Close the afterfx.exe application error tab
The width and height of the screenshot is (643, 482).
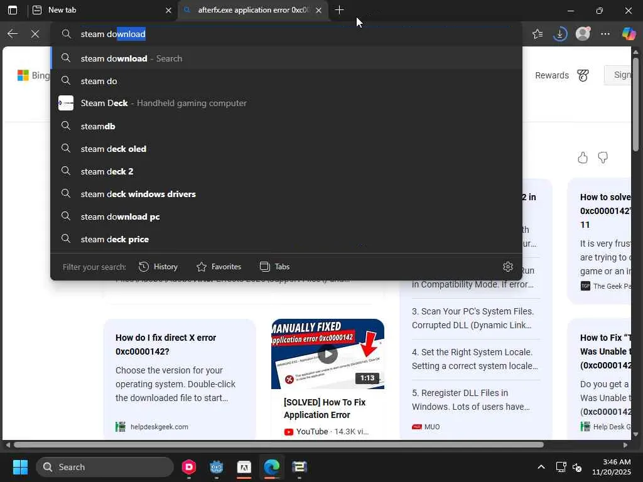point(318,10)
